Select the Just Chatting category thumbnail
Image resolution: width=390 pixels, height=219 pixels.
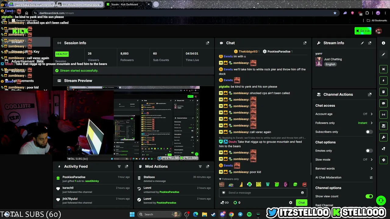pos(319,62)
